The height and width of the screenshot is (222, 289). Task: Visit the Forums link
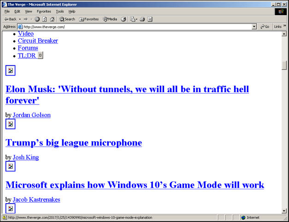28,48
